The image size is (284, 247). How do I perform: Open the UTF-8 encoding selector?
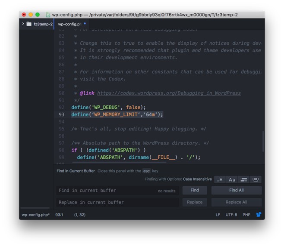click(x=231, y=215)
